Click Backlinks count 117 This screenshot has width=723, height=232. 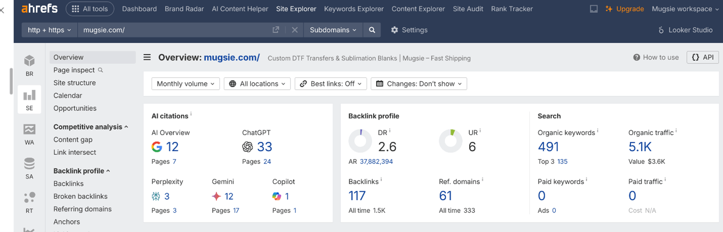[357, 196]
